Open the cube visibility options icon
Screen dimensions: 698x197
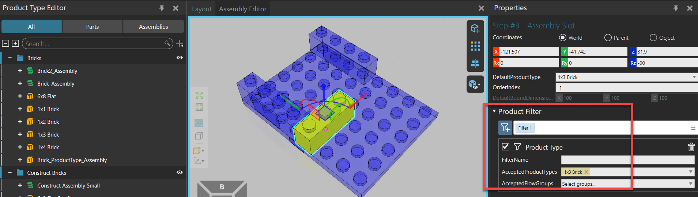(x=475, y=84)
